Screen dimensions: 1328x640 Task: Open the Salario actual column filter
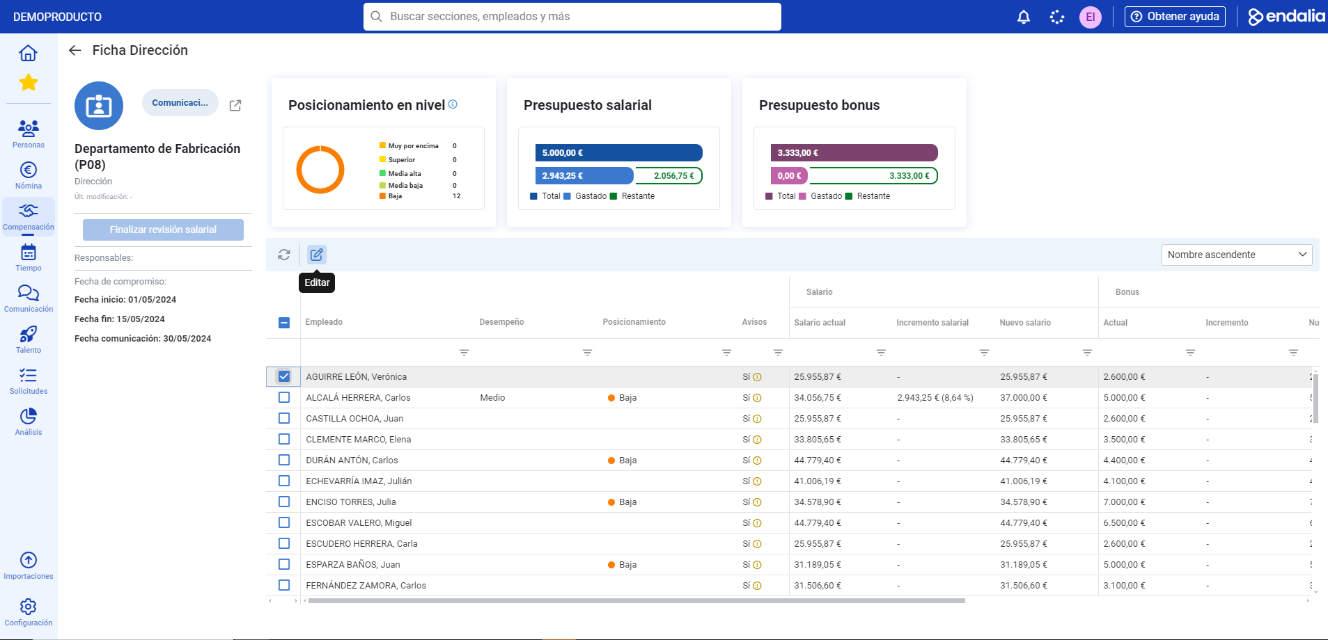pos(882,353)
